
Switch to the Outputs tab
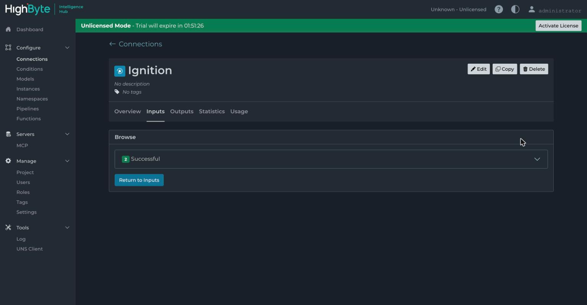point(182,111)
